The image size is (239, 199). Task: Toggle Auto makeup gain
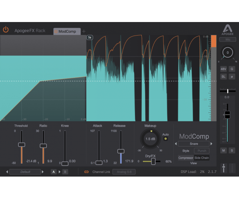(165, 139)
